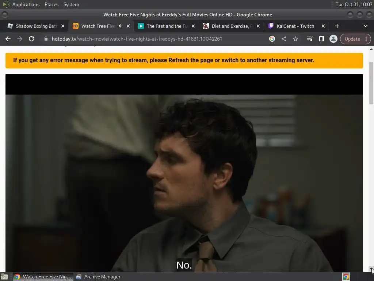
Task: Bookmark this page with star icon
Action: 295,39
